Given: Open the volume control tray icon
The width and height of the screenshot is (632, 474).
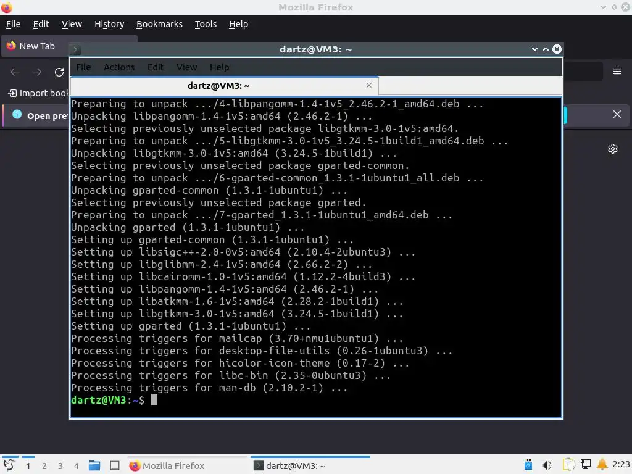Looking at the screenshot, I should [x=547, y=465].
